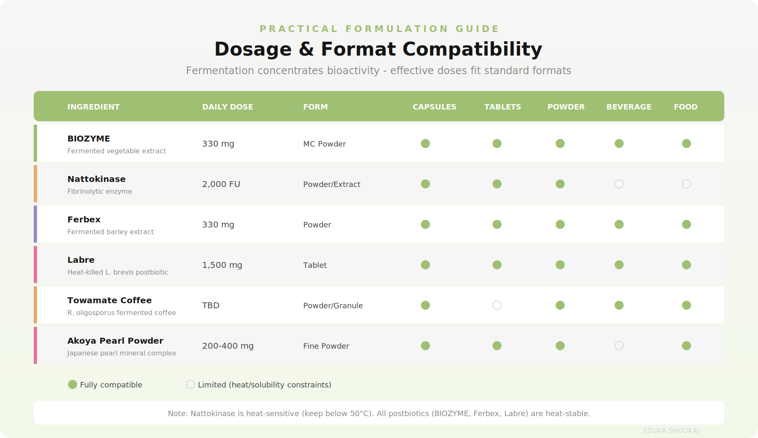Click Akoya Pearl Powder Tablets dot
Screen dimensions: 758x438
pyautogui.click(x=497, y=346)
